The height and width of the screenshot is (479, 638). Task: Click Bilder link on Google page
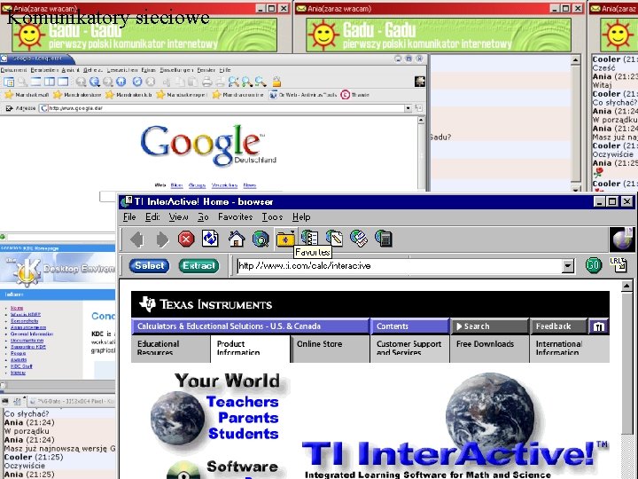(x=176, y=185)
